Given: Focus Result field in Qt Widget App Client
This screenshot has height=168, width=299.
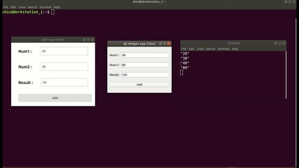Looking at the screenshot, I should coord(145,75).
